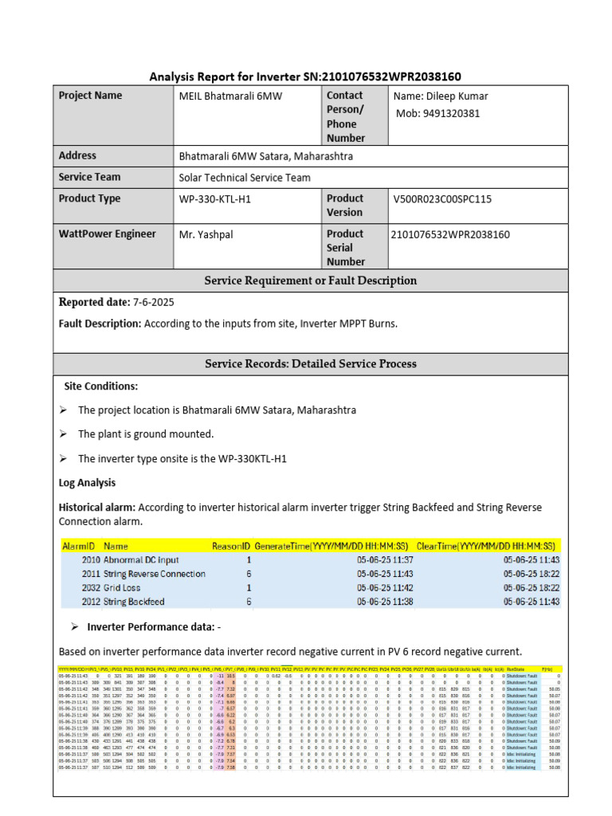Select alarm ID '2011' cell

(91, 574)
